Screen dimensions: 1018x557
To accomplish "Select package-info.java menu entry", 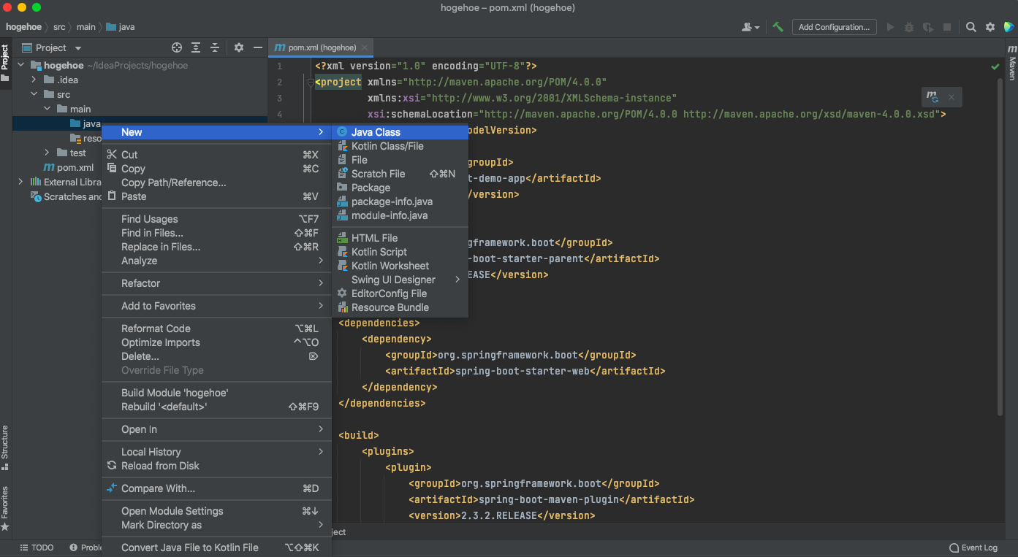I will pyautogui.click(x=400, y=201).
